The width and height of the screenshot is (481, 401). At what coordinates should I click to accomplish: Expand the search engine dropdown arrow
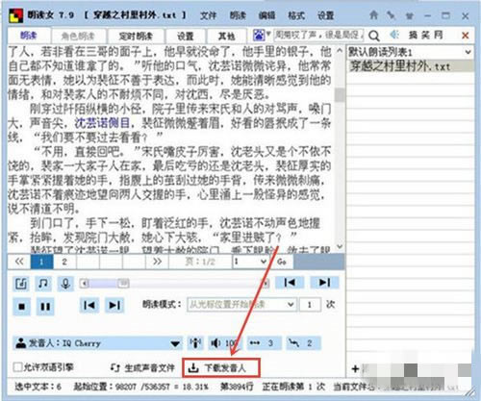268,34
